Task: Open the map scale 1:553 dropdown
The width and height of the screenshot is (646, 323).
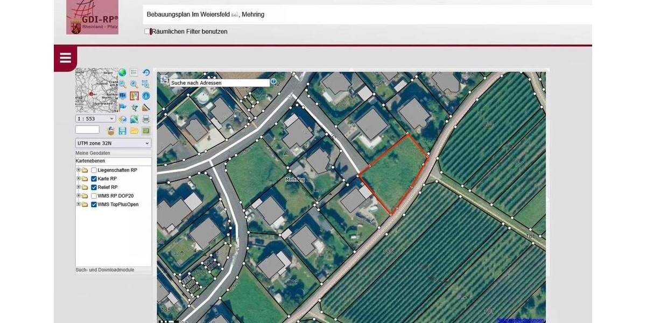Action: 95,118
